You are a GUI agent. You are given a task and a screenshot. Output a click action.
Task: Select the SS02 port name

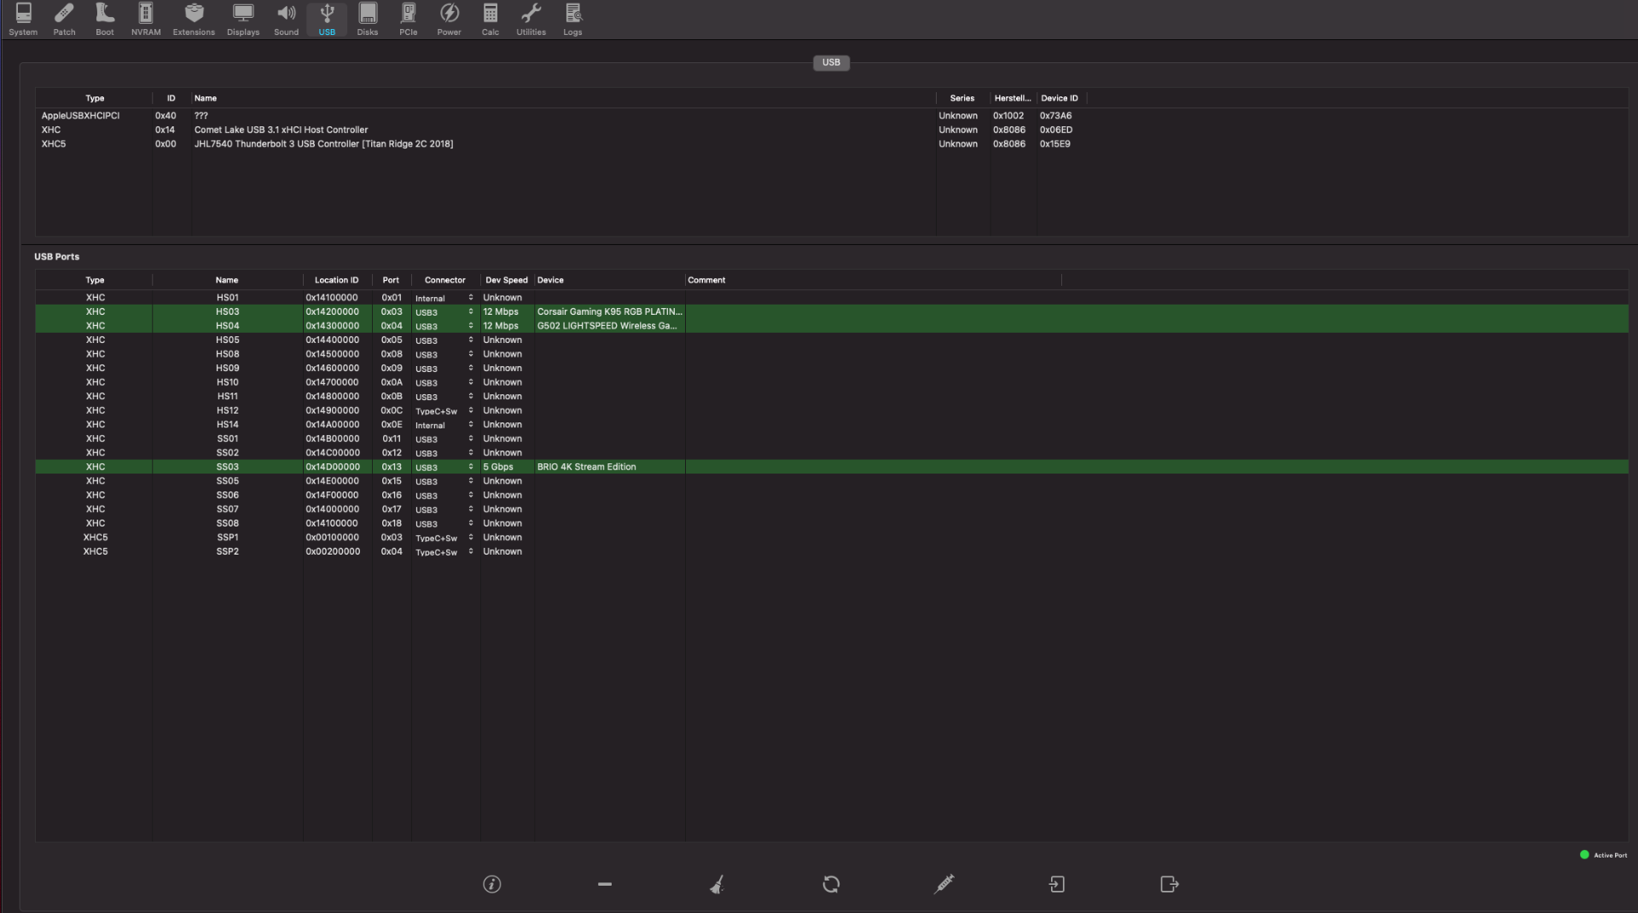coord(227,453)
